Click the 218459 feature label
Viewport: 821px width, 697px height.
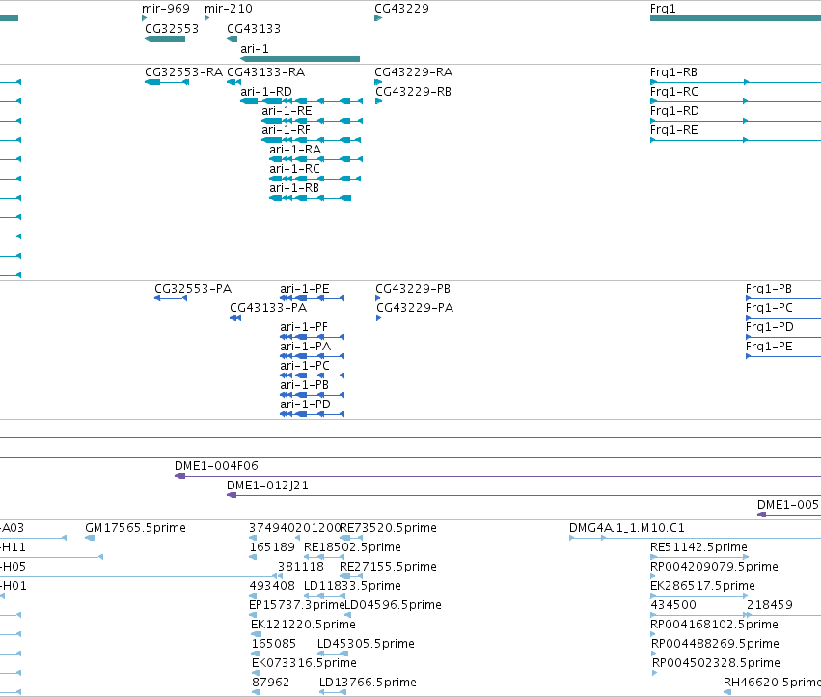tap(770, 605)
